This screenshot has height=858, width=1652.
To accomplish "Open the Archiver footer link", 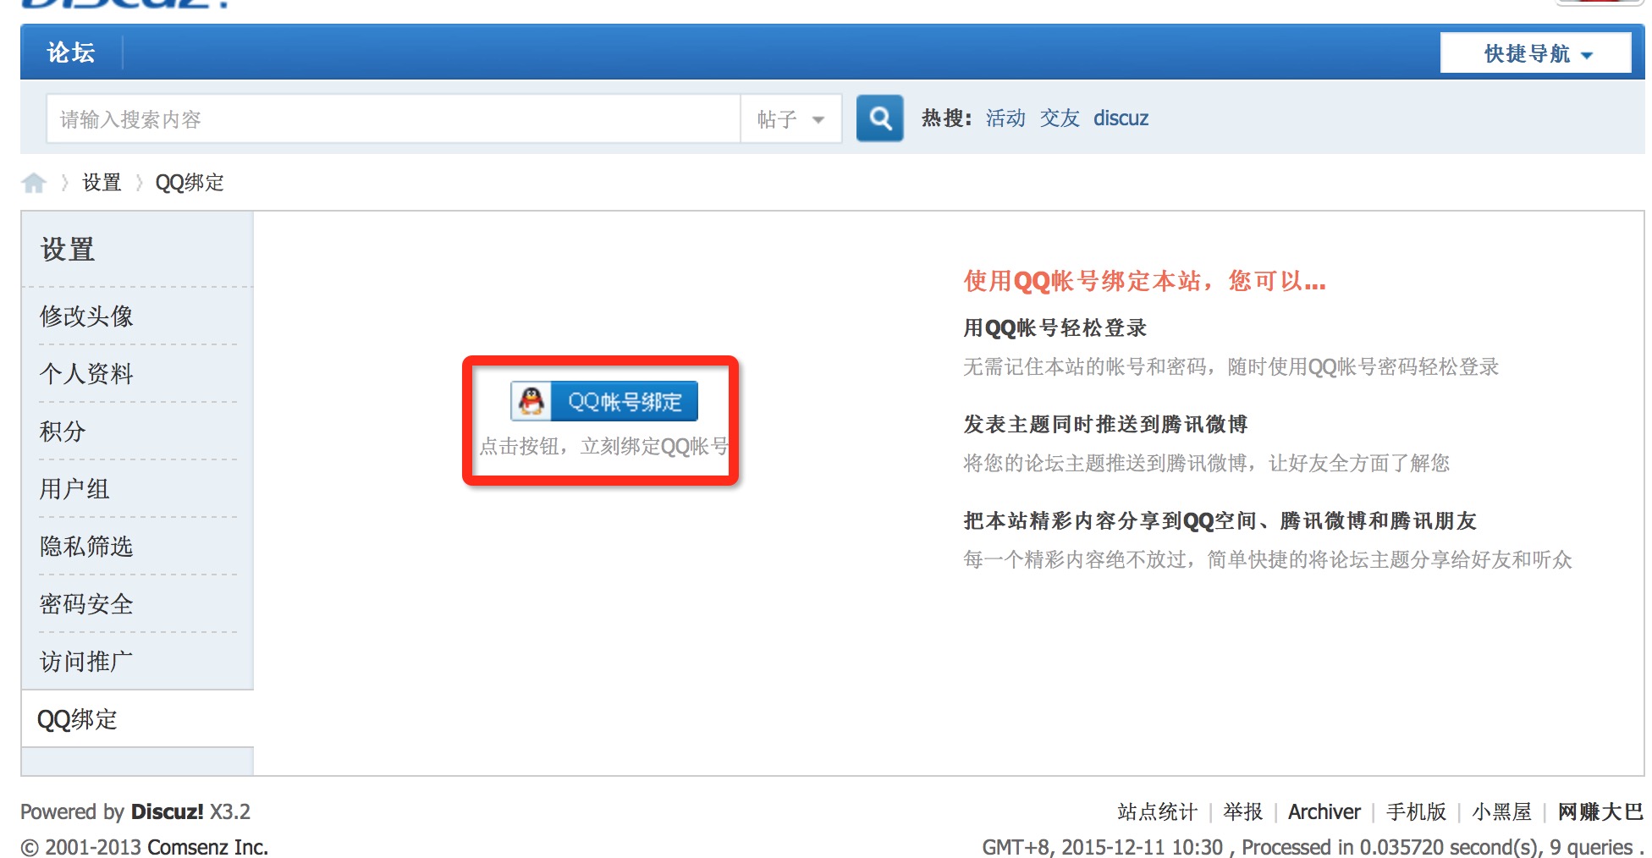I will (x=1324, y=812).
